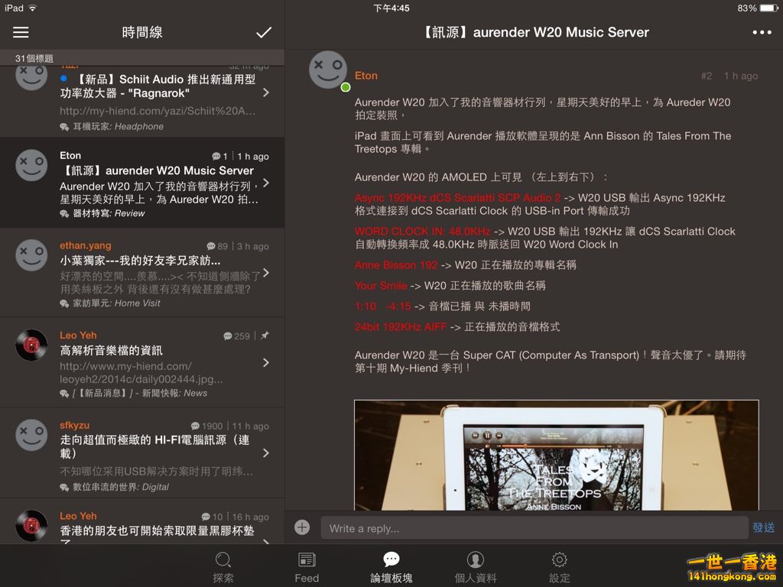
Task: Open the three-dots more options menu
Action: [x=762, y=32]
